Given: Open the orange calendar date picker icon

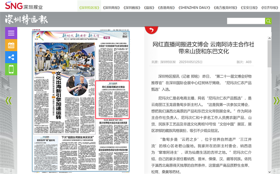Looking at the screenshot, I should point(11,45).
